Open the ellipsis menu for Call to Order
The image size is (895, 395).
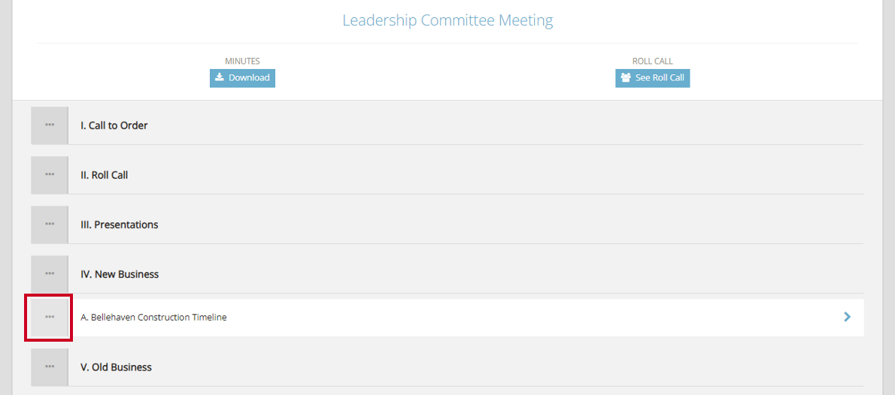tap(50, 125)
